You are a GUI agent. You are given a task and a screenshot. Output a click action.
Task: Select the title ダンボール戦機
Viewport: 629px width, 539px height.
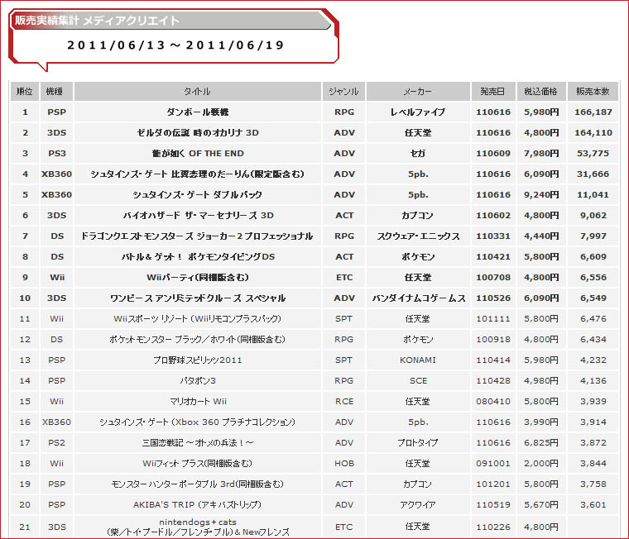click(x=197, y=112)
